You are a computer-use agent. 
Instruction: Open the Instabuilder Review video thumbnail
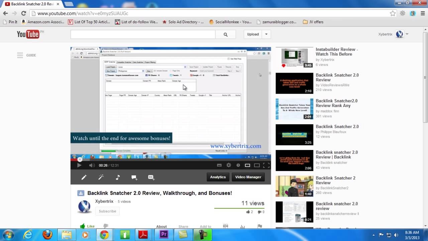(294, 58)
